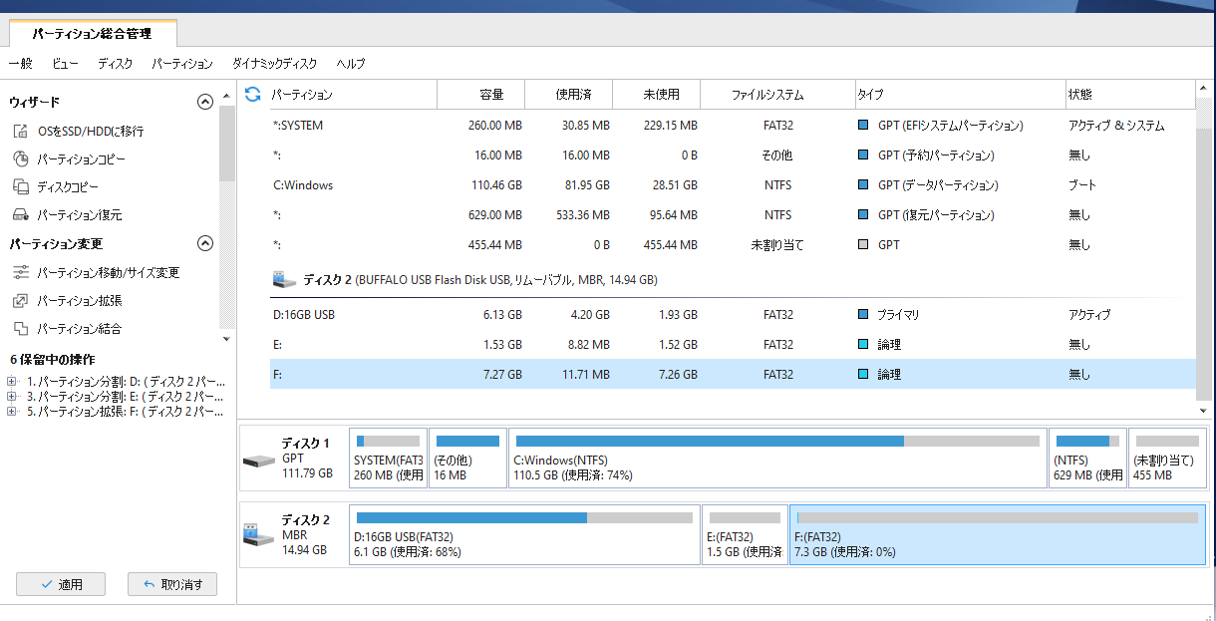The width and height of the screenshot is (1216, 621).
Task: Click the cyan type square of F: row
Action: 863,374
